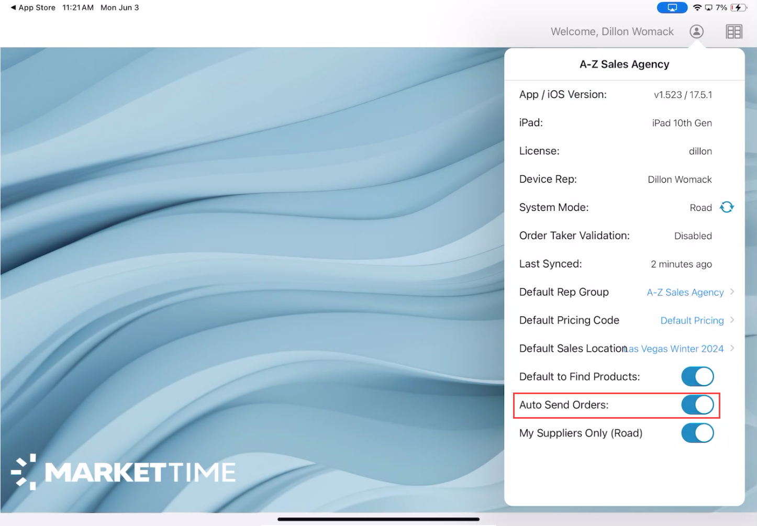Toggle My Suppliers Only (Road) switch
The width and height of the screenshot is (757, 526).
697,433
